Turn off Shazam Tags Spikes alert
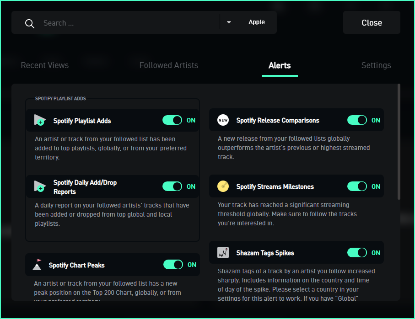Viewport: 415px width, 319px height. coord(357,253)
